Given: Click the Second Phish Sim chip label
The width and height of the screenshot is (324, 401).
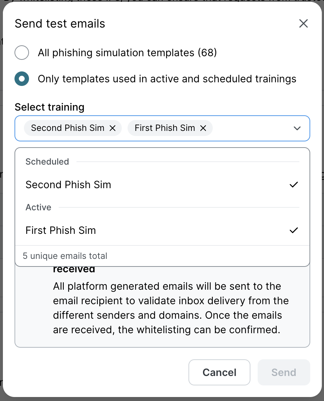Looking at the screenshot, I should [x=67, y=128].
